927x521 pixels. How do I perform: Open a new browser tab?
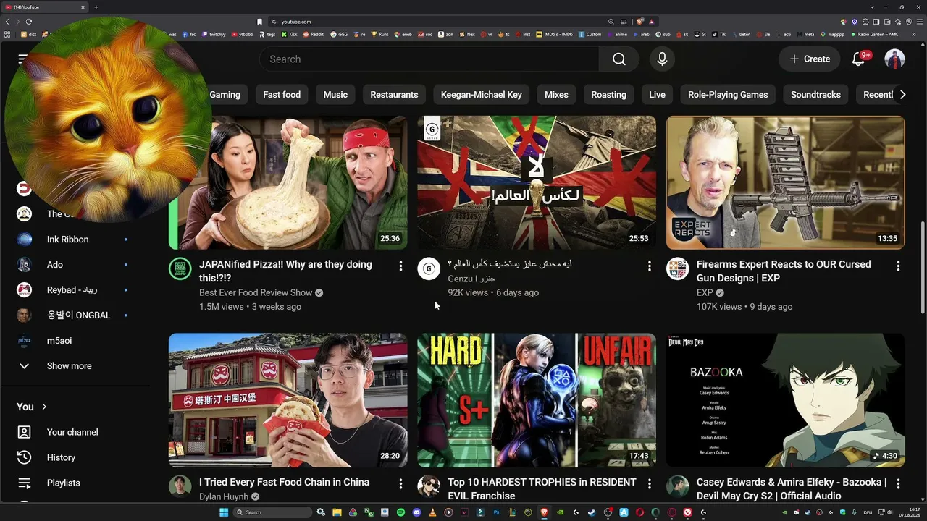point(96,7)
